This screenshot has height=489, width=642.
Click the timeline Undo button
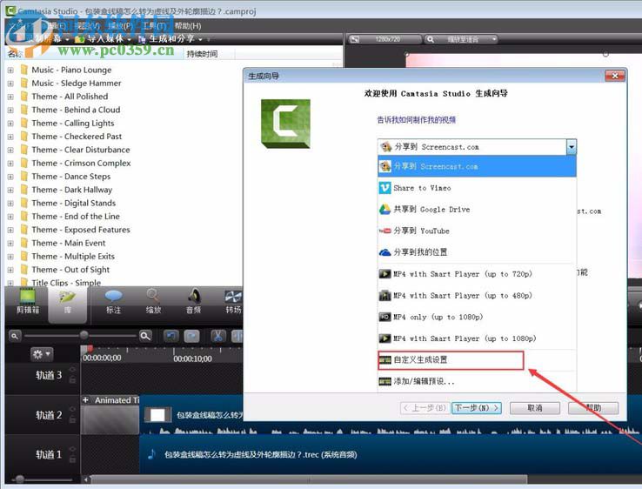[x=171, y=336]
